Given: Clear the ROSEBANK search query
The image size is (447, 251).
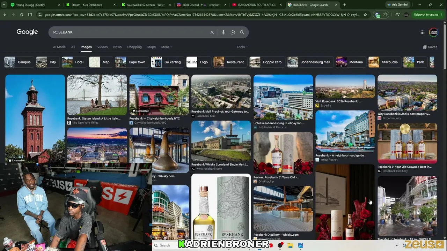Looking at the screenshot, I should [x=212, y=32].
